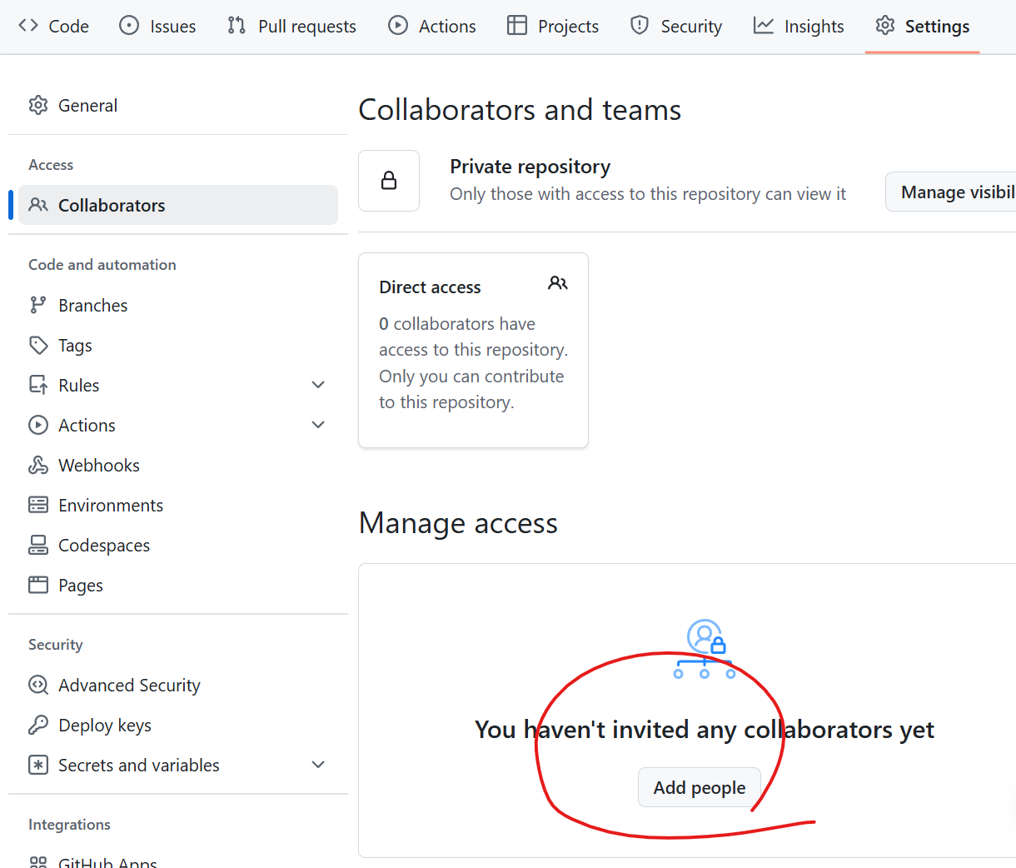
Task: Open Environments settings
Action: point(178,505)
